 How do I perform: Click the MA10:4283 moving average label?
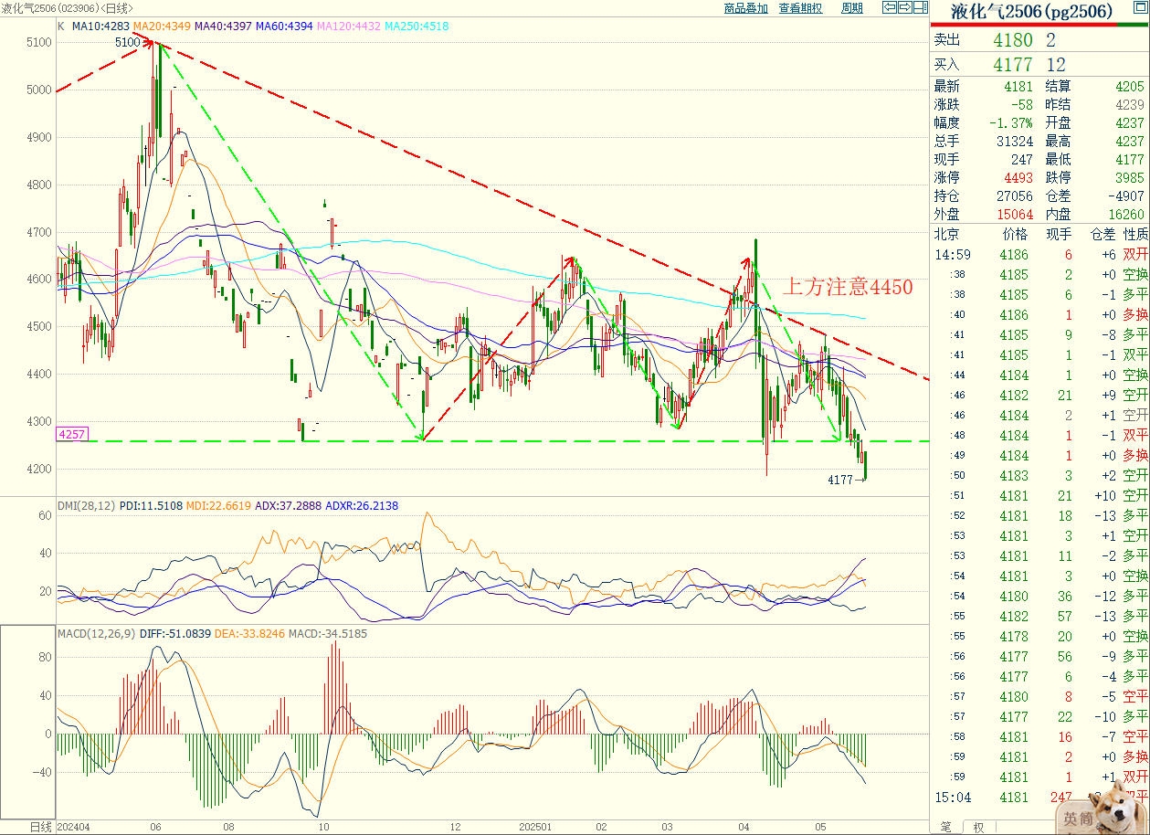(100, 26)
